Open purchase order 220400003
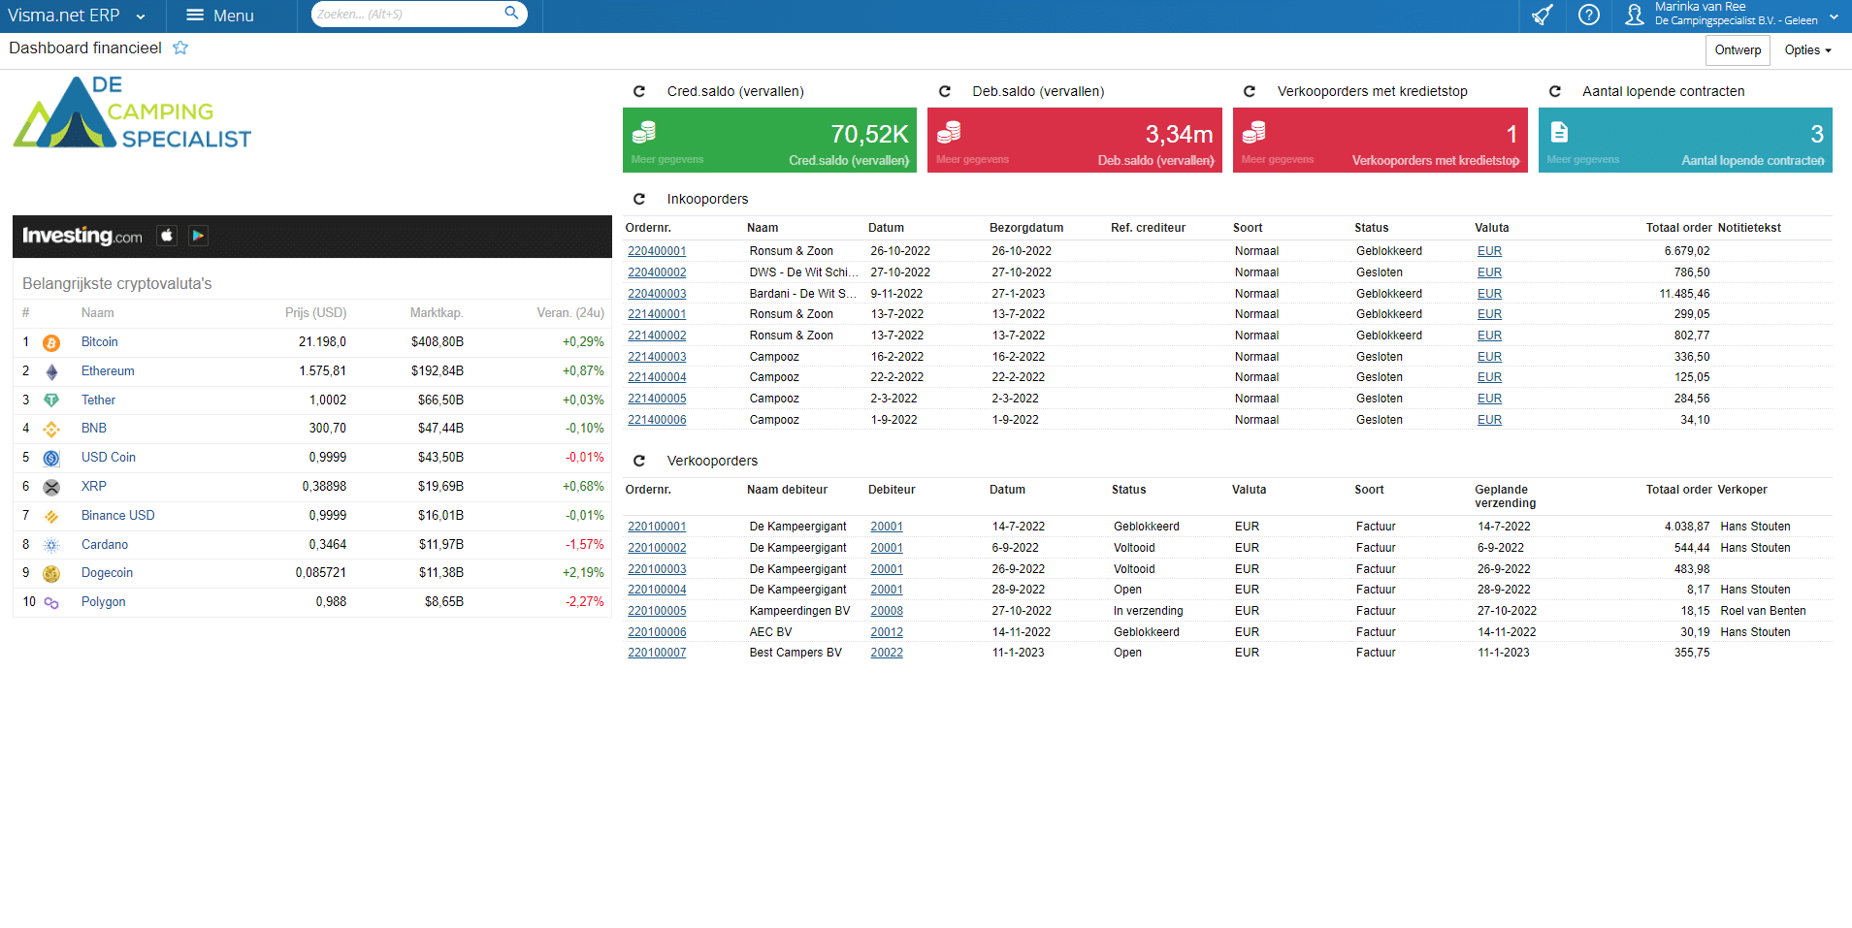This screenshot has height=928, width=1852. click(657, 294)
